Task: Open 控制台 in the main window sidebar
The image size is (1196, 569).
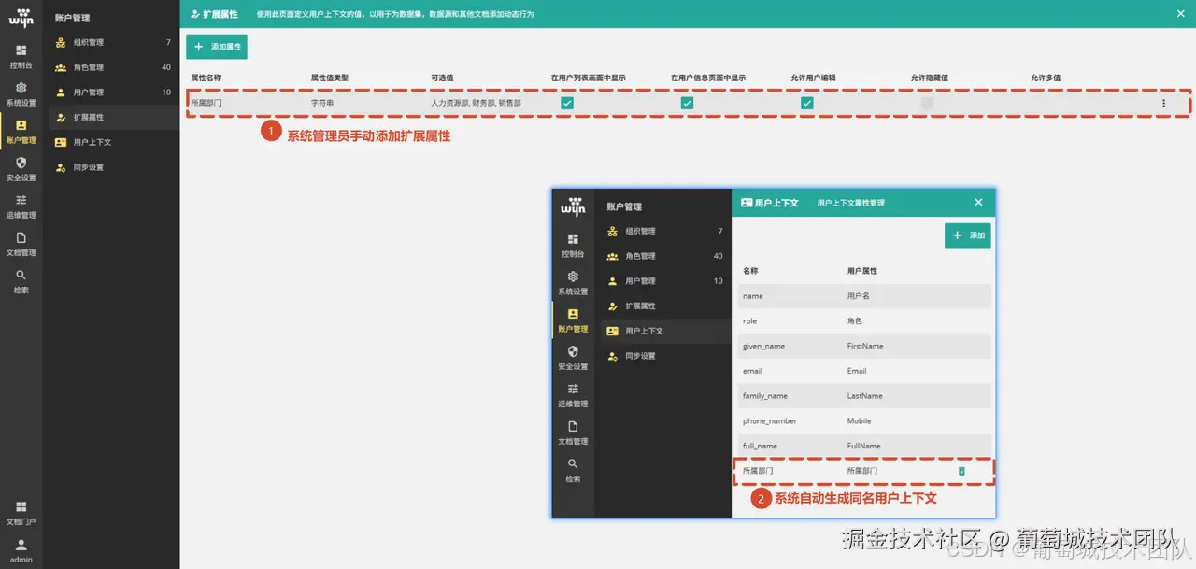Action: pyautogui.click(x=21, y=56)
